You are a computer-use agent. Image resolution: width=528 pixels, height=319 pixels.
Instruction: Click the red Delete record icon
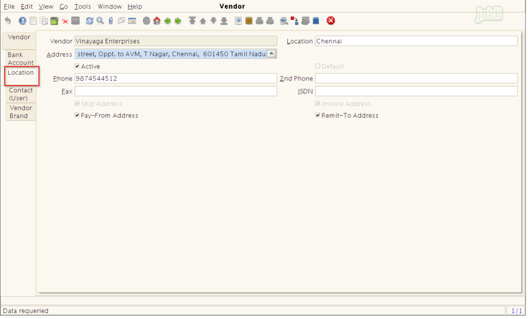pos(65,21)
